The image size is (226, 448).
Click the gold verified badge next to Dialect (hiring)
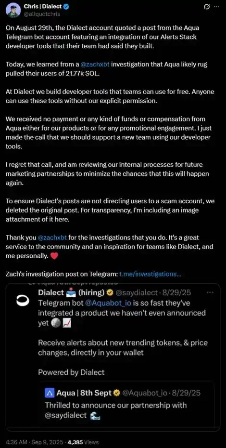coord(110,293)
